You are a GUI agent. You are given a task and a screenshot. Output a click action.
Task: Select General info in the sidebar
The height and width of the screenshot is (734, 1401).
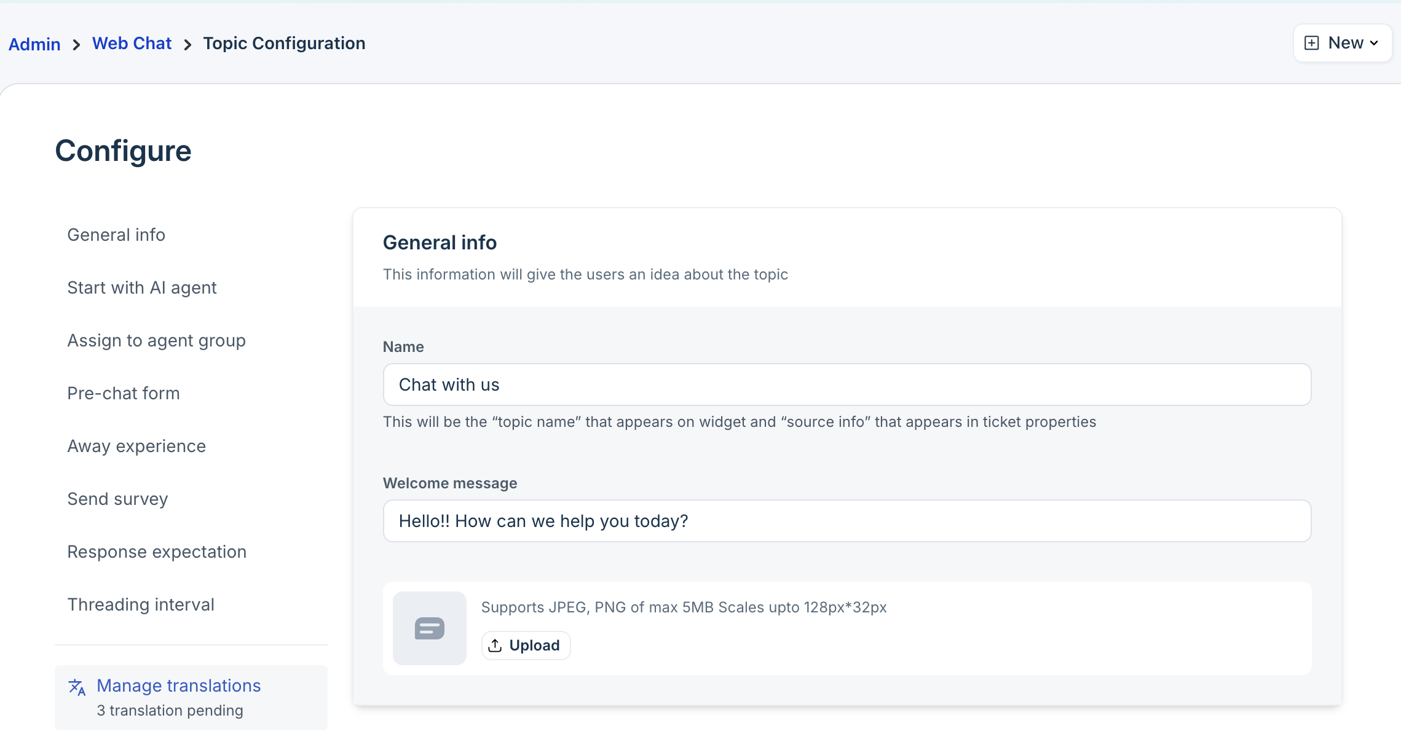pos(116,235)
